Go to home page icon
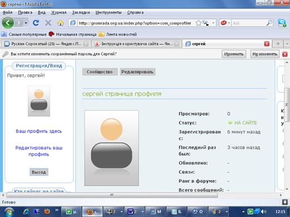This screenshot has width=290, height=217. tap(60, 23)
